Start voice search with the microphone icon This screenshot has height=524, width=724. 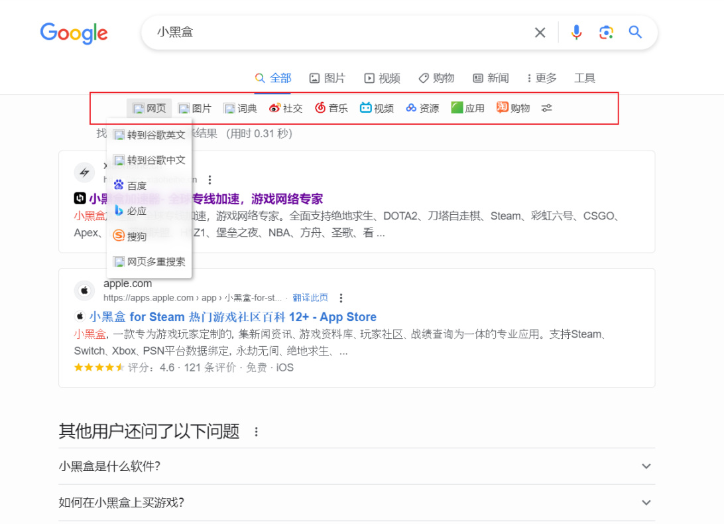pyautogui.click(x=576, y=33)
